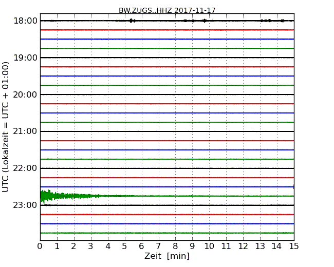Click the x-axis tick label 15
Image resolution: width=334 pixels, height=267 pixels.
click(x=294, y=246)
